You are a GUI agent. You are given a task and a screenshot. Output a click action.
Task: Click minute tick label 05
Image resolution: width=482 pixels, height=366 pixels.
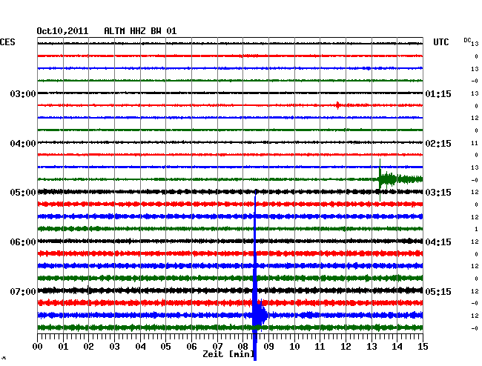click(165, 346)
